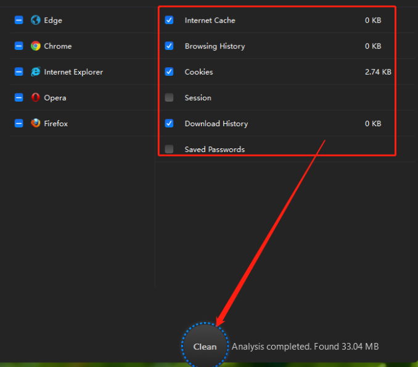This screenshot has width=418, height=367.
Task: Start cleanup with the Clean button
Action: click(x=205, y=346)
